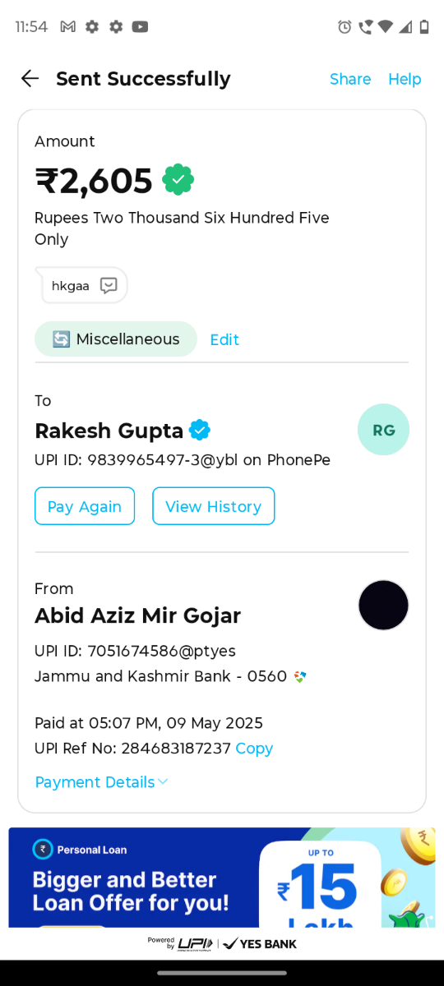The width and height of the screenshot is (444, 986).
Task: Open the Personal Loan offer banner
Action: point(222,878)
